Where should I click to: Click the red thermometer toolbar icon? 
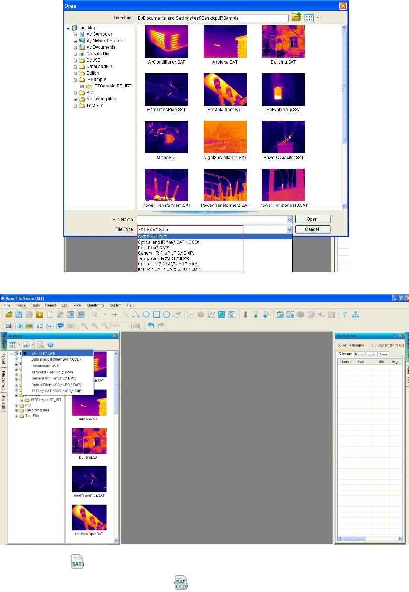[x=245, y=314]
